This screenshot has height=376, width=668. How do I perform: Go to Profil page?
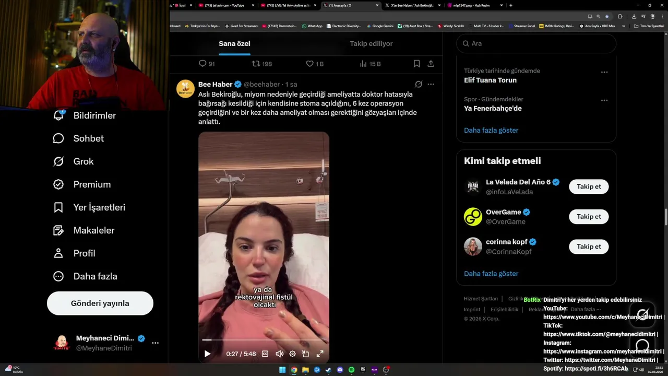74,253
